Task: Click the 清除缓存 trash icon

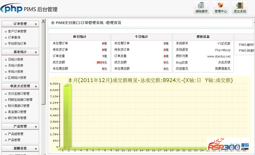Action: pyautogui.click(x=201, y=5)
